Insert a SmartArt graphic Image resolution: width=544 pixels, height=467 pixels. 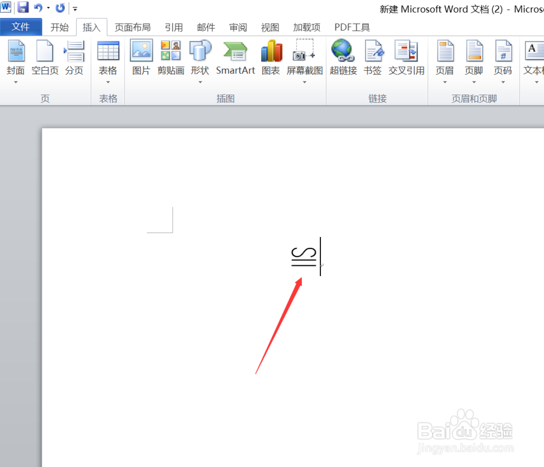click(x=235, y=57)
